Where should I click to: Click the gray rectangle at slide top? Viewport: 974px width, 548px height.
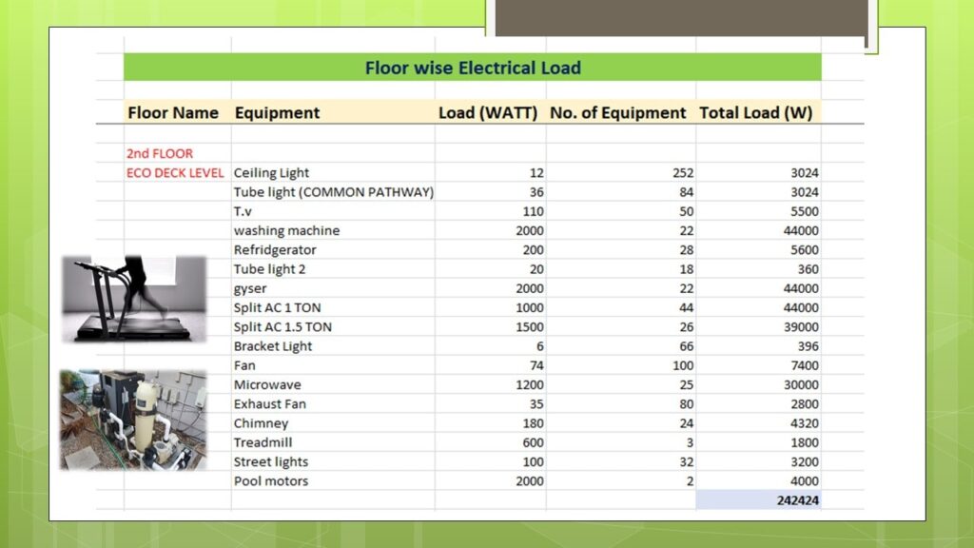(x=679, y=18)
